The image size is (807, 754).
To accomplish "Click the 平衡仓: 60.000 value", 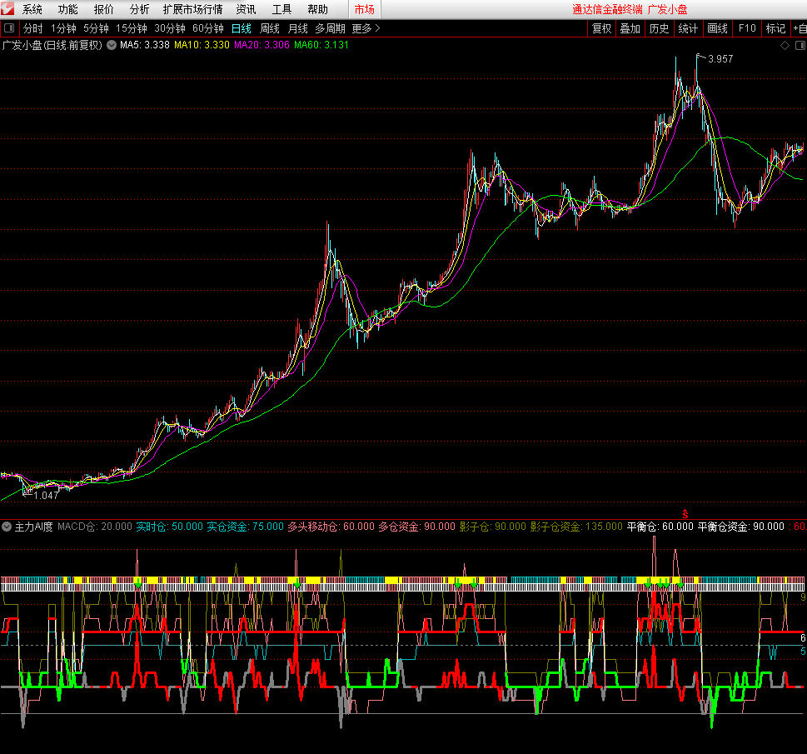I will pyautogui.click(x=660, y=527).
